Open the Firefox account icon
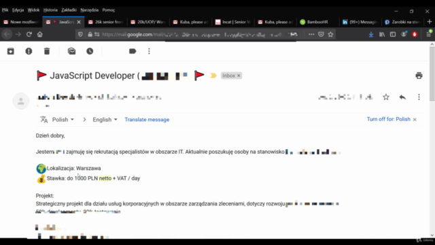Viewport: 435px width, 245px height. pyautogui.click(x=404, y=35)
